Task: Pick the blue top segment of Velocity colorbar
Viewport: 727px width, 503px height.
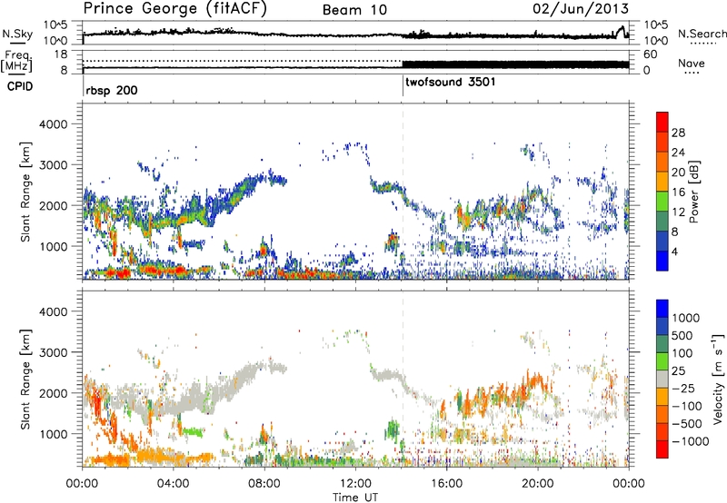Action: [x=662, y=309]
